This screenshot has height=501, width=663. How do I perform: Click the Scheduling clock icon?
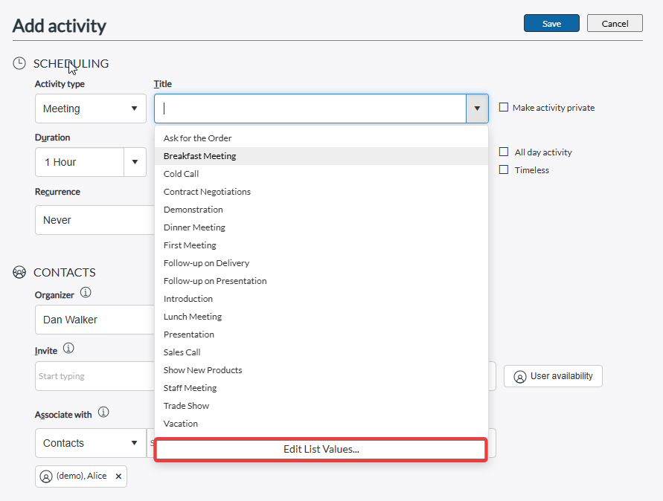[19, 63]
